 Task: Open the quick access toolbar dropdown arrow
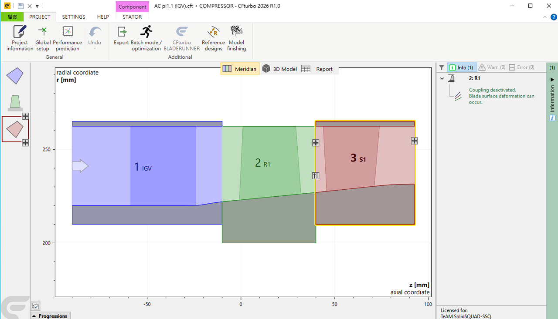pos(37,6)
